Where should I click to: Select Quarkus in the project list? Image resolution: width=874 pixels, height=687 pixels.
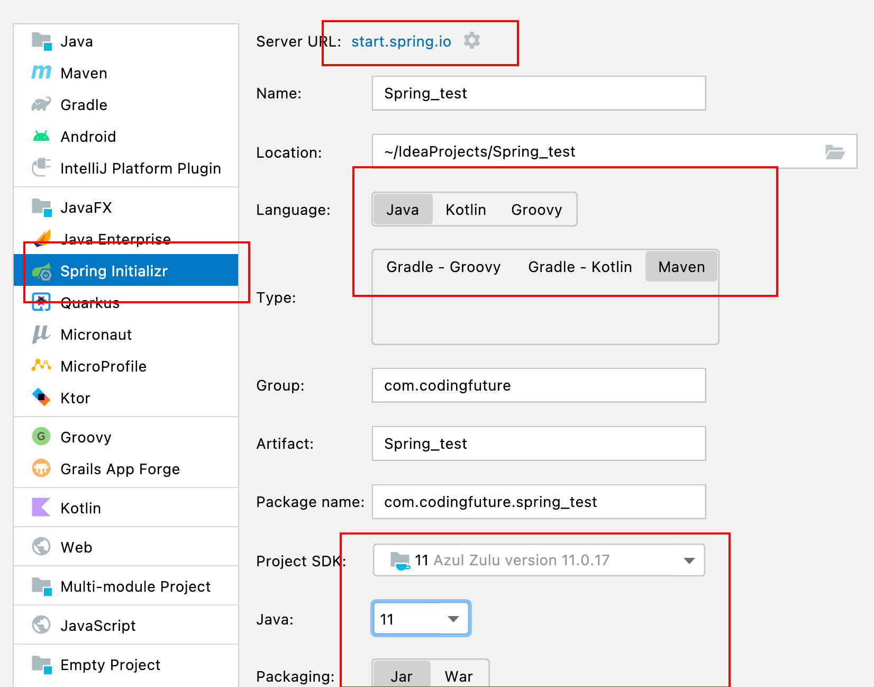[x=126, y=302]
